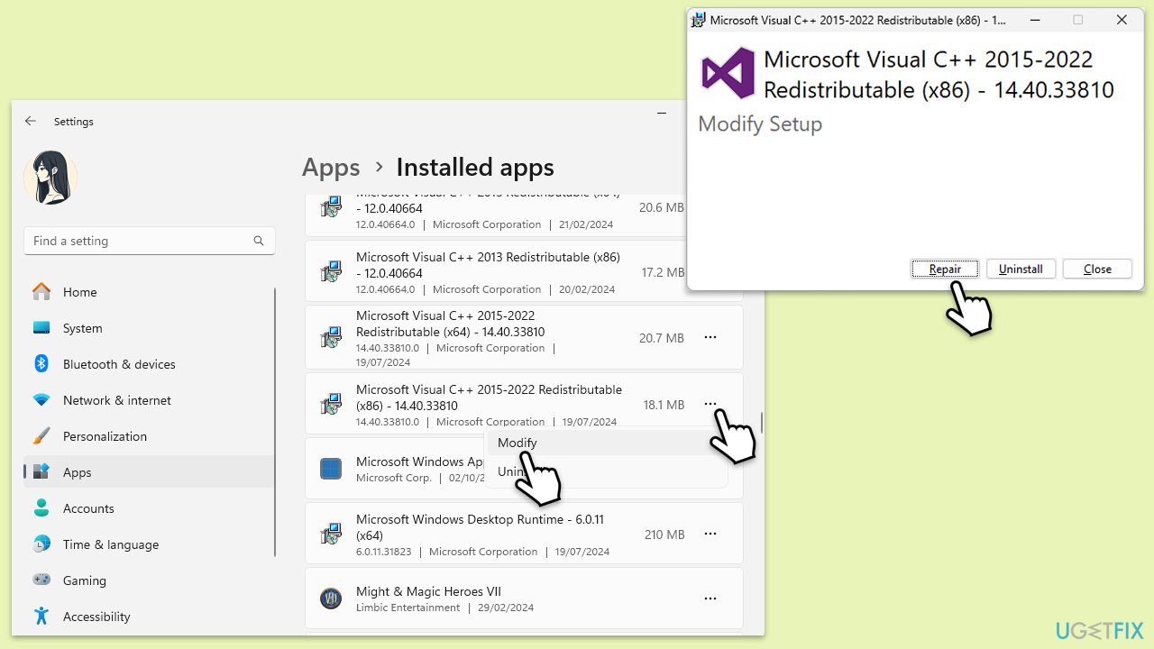Viewport: 1154px width, 649px height.
Task: Select the Might & Magic Heroes VII title
Action: [428, 591]
